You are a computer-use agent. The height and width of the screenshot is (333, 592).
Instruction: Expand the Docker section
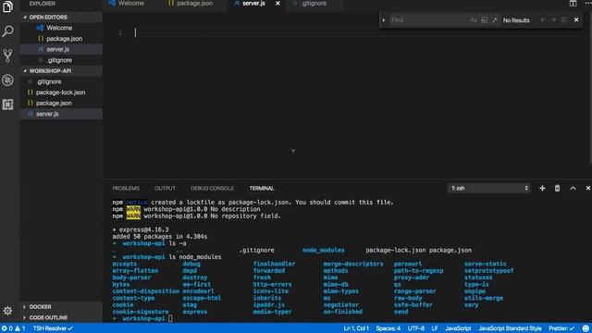[40, 306]
